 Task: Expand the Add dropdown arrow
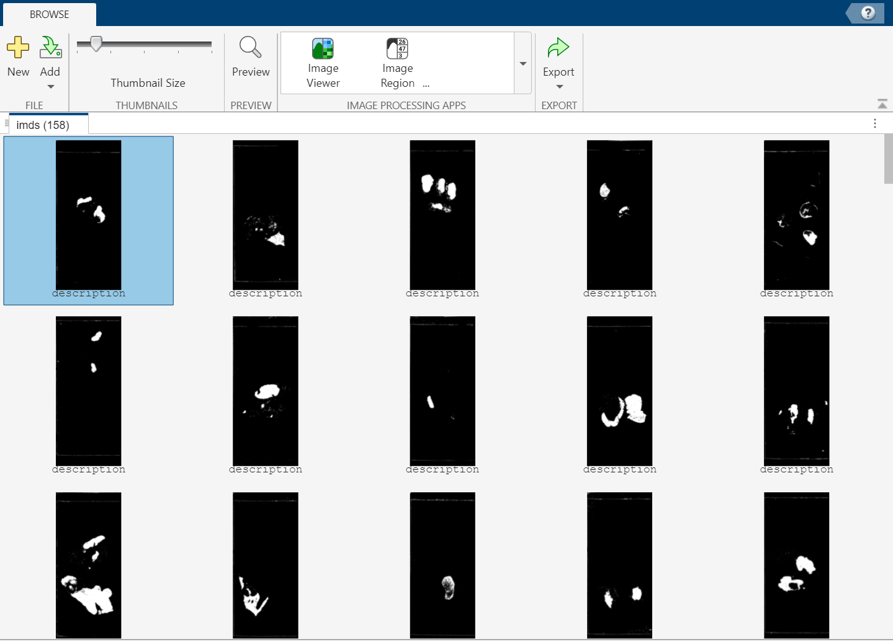pyautogui.click(x=50, y=87)
